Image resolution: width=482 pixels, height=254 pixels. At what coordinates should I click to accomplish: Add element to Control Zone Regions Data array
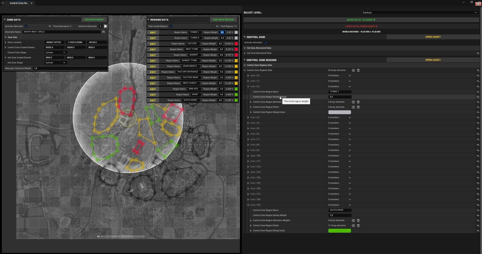click(x=353, y=70)
